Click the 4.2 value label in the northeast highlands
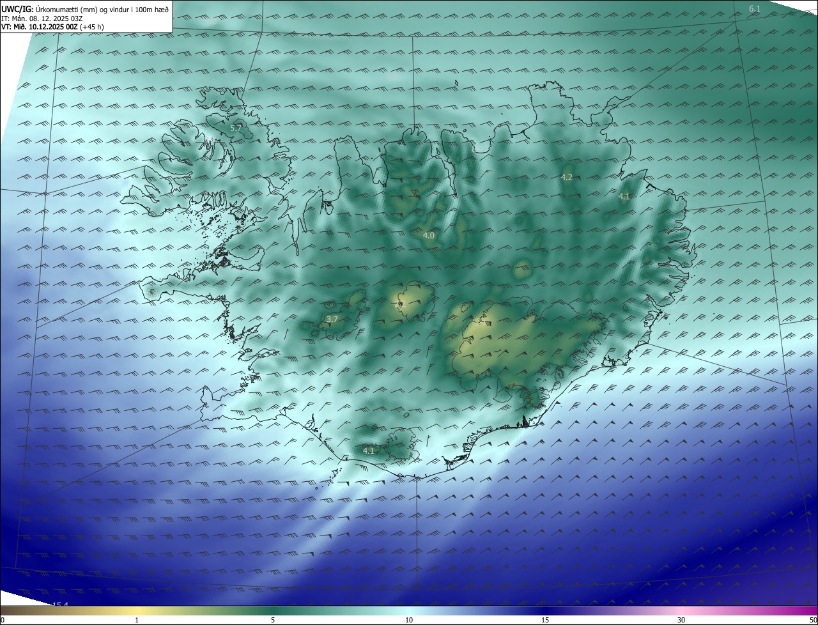 [x=567, y=177]
